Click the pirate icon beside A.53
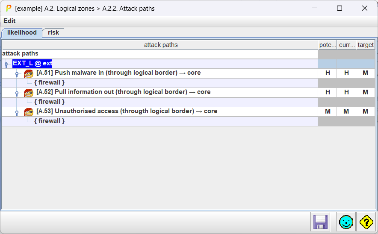The width and height of the screenshot is (378, 234). coord(29,112)
